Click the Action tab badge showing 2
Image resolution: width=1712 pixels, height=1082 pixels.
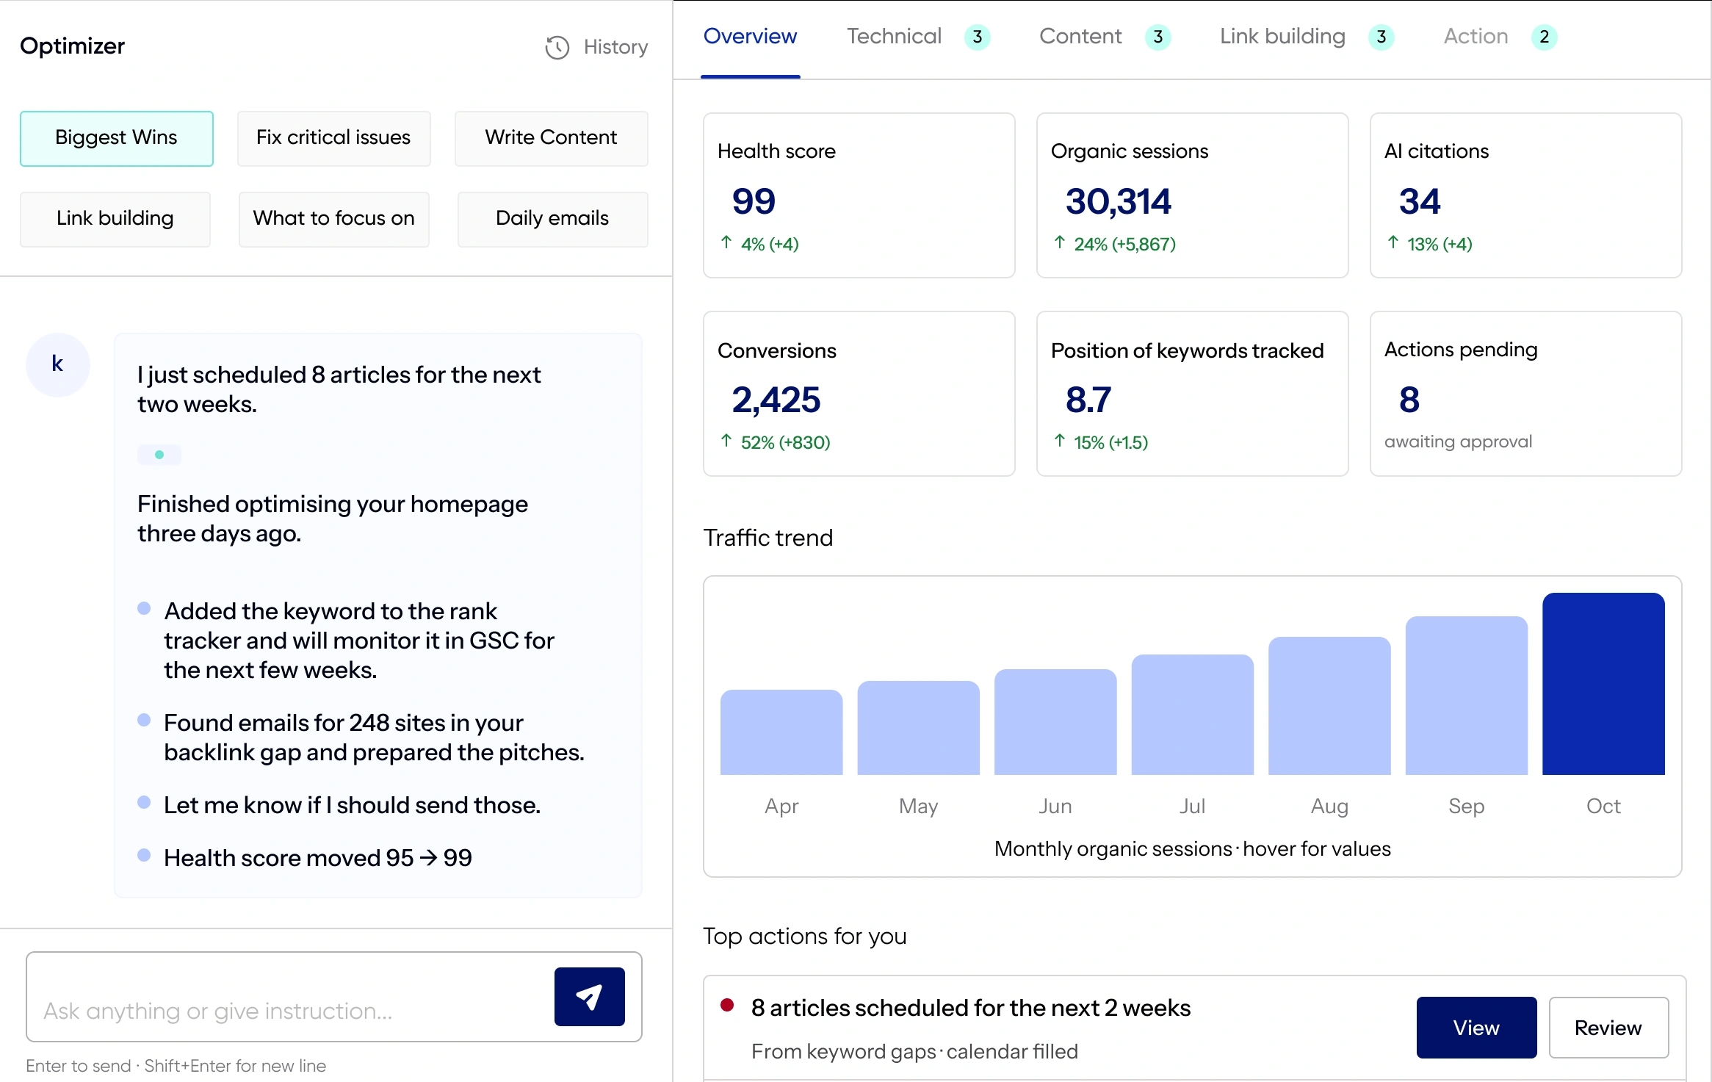tap(1544, 37)
